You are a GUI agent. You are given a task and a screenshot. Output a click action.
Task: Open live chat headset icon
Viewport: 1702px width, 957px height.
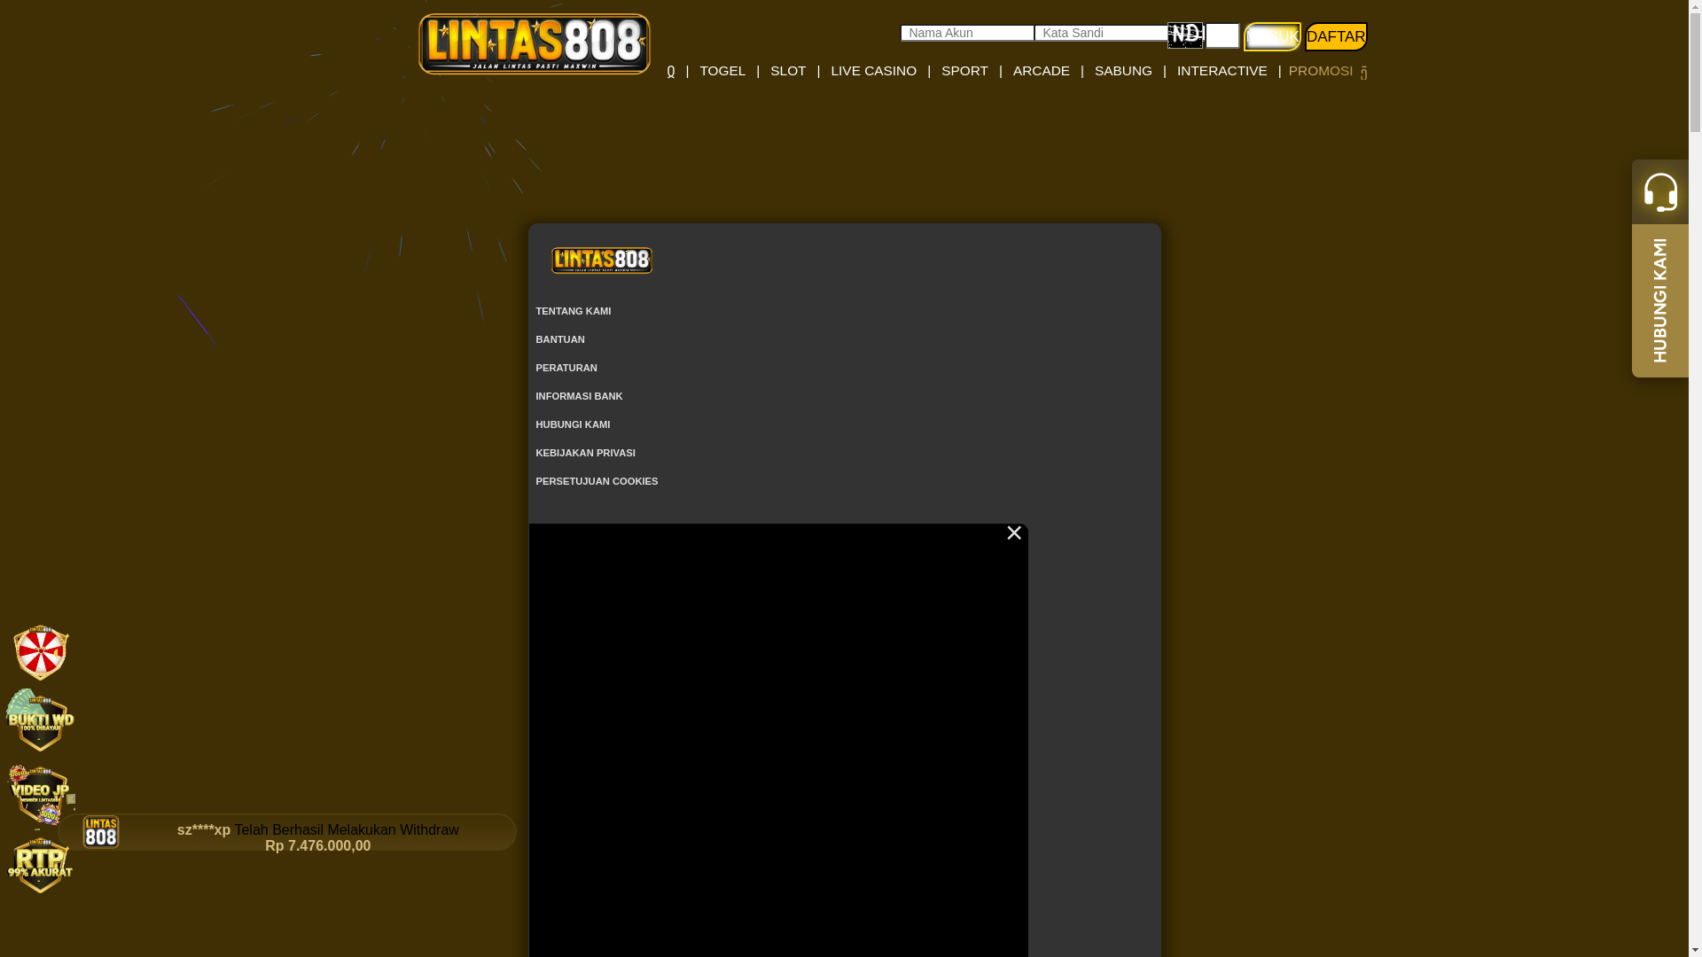pyautogui.click(x=1660, y=191)
